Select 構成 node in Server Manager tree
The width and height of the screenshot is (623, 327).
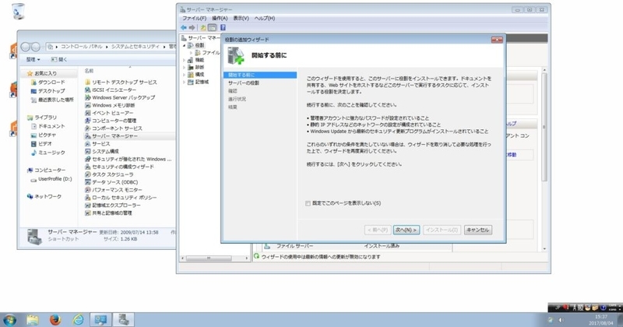coord(199,74)
